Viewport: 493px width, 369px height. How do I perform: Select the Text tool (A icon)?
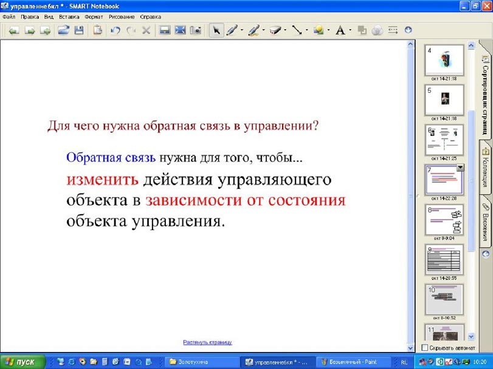[340, 30]
